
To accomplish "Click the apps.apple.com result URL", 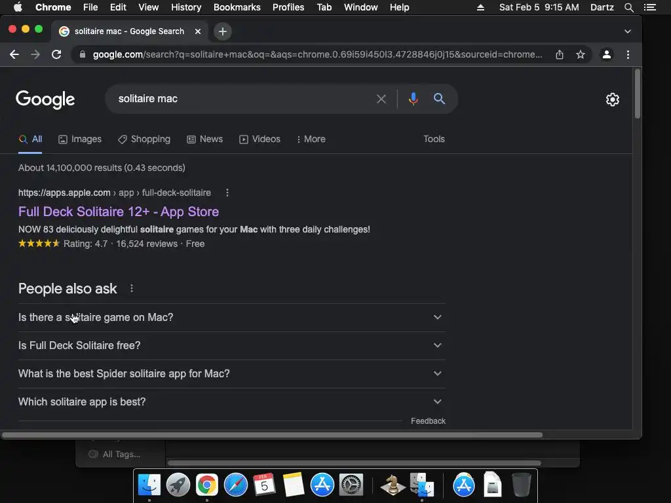I will point(115,193).
